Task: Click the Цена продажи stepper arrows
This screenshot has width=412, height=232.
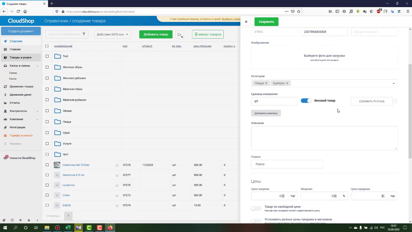Action: [x=383, y=196]
